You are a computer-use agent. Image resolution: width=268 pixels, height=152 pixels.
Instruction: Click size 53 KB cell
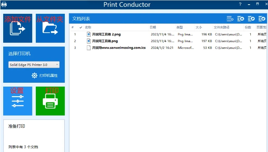click(207, 48)
